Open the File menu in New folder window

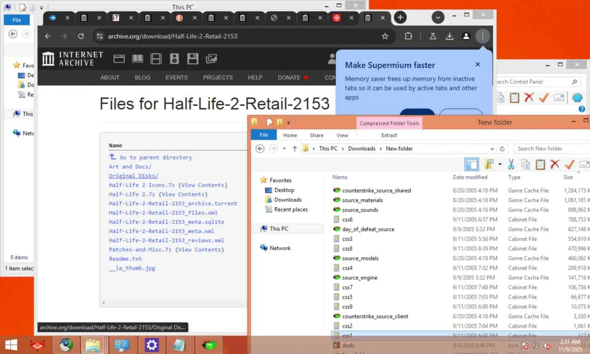264,135
